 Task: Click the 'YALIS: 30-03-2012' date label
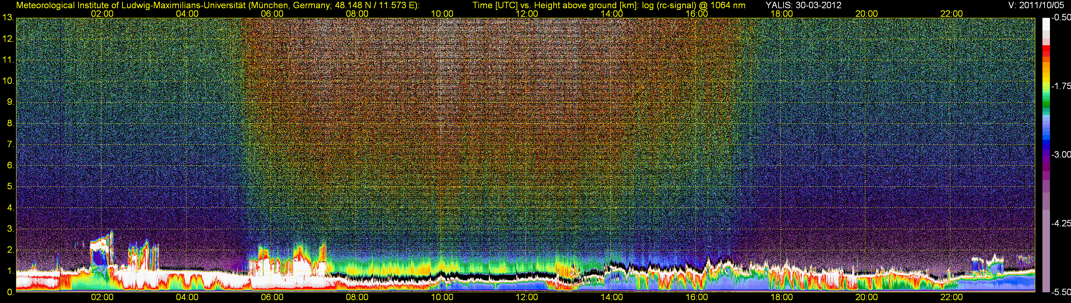pyautogui.click(x=803, y=5)
